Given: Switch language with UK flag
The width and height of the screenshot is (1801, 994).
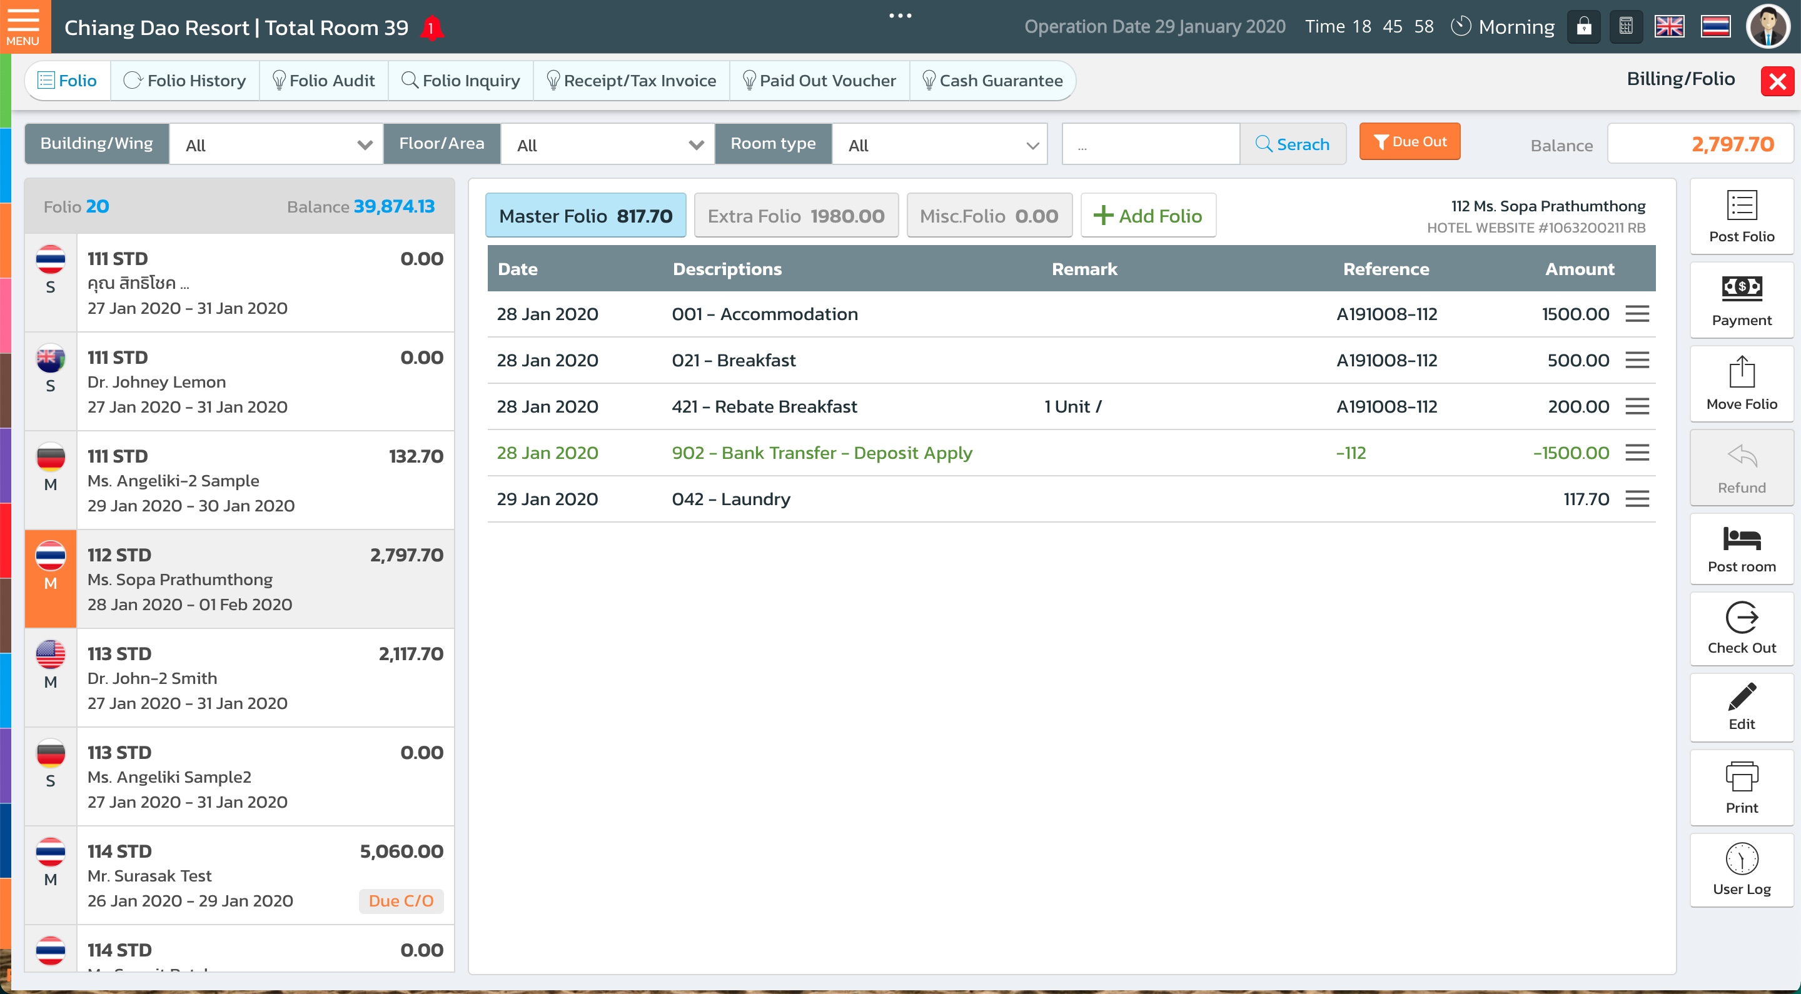Looking at the screenshot, I should (x=1669, y=28).
